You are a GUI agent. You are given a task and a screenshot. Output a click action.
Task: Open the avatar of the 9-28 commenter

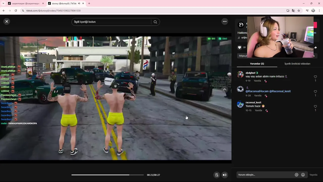[x=240, y=89]
